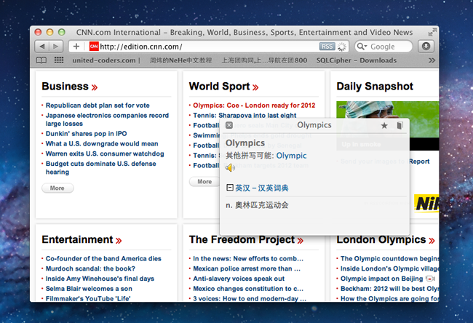
Task: Click video icon beside Olympic impact on Beijing
Action: pos(430,279)
